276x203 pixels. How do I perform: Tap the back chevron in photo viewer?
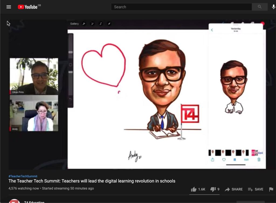[x=212, y=30]
